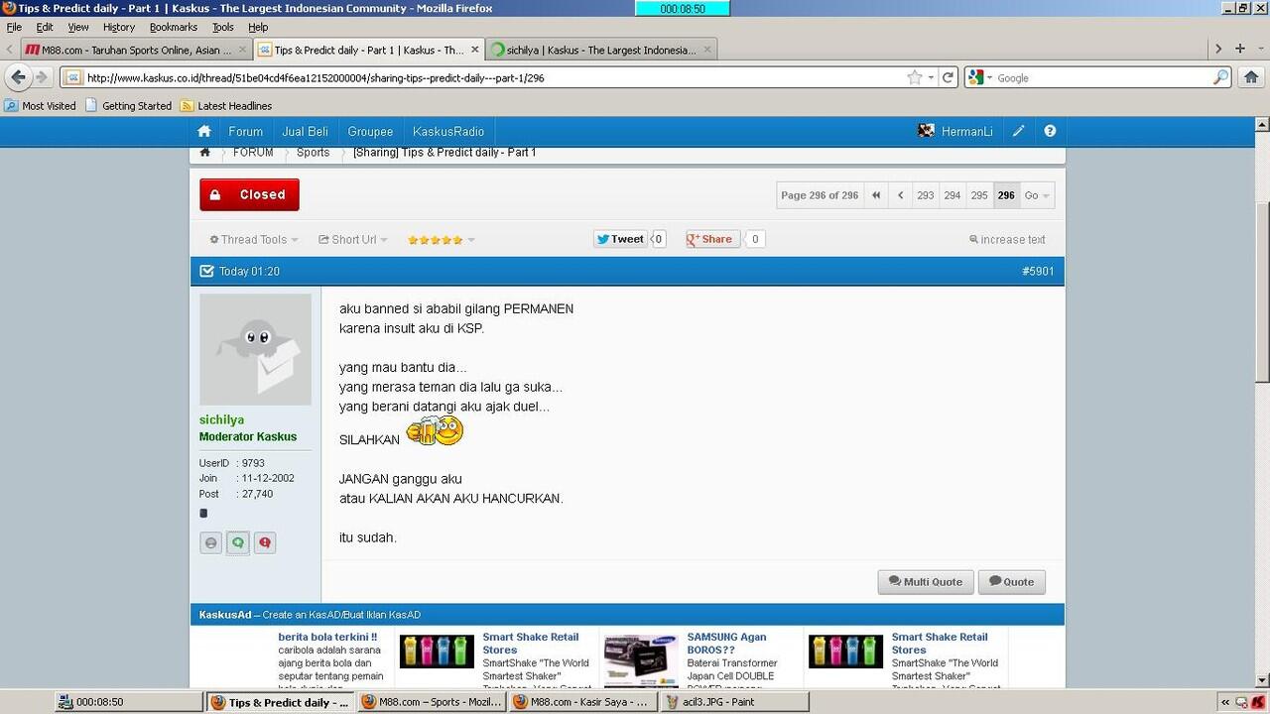This screenshot has width=1270, height=714.
Task: Click the Firefox back arrow button
Action: [x=18, y=77]
